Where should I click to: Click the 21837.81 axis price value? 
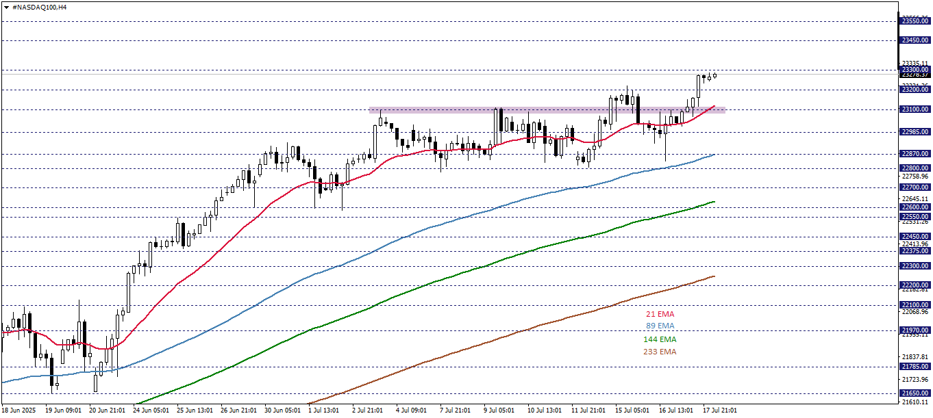tap(916, 357)
